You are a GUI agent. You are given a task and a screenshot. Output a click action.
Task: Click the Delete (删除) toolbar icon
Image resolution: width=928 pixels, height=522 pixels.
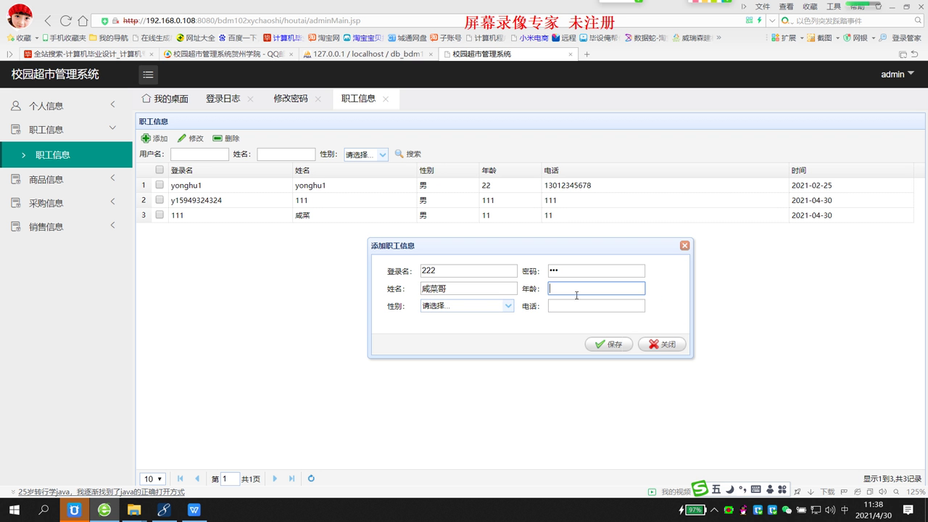[x=217, y=138]
